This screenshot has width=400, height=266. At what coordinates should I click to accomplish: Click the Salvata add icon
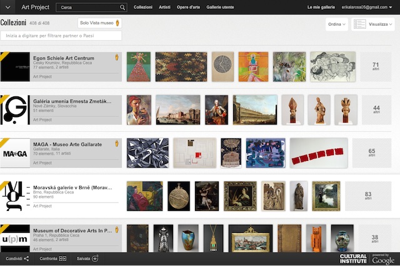pos(95,258)
